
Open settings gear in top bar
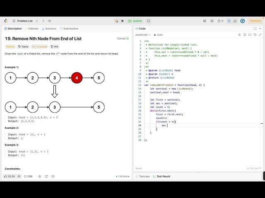click(212, 21)
